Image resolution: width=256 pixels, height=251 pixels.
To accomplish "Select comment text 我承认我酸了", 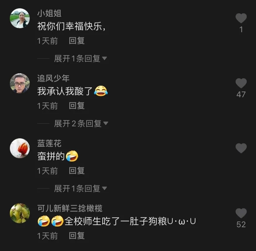I will pos(65,91).
